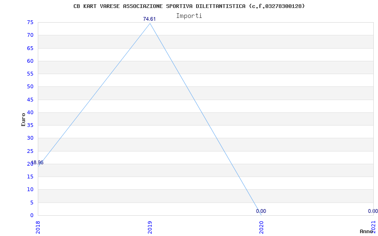The image size is (378, 236).
Task: Click the 45 y-axis tick label
Action: pyautogui.click(x=30, y=100)
